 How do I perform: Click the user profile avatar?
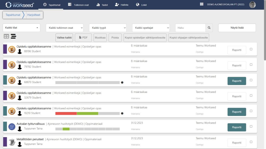pyautogui.click(x=252, y=5)
